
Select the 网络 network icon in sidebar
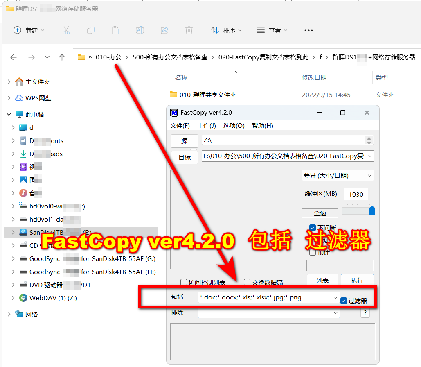pos(19,314)
